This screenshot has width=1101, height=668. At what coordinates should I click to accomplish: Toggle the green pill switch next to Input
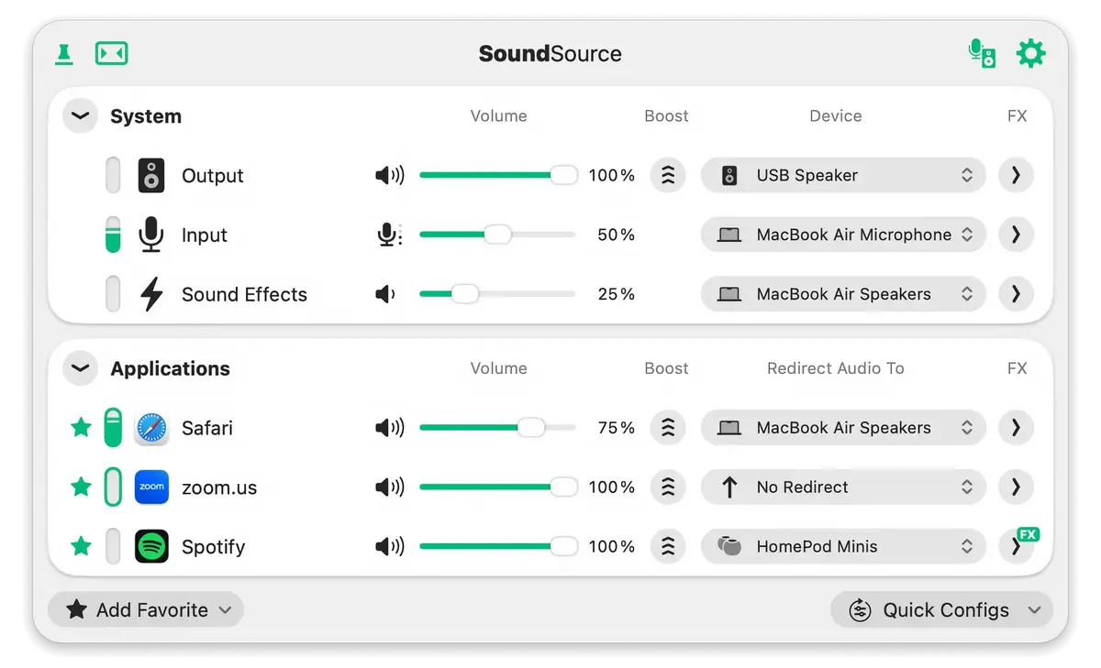[112, 235]
